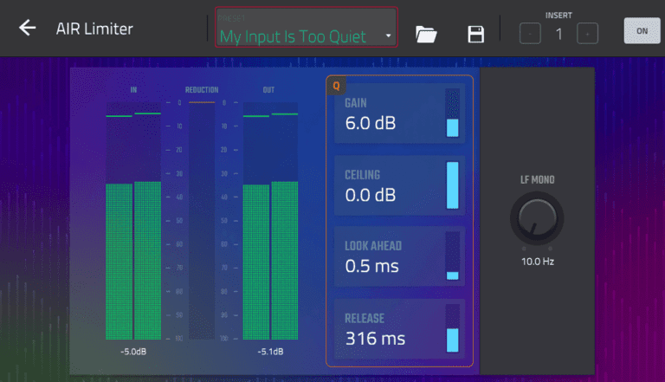
Task: Open the preset folder browser icon
Action: pos(426,34)
